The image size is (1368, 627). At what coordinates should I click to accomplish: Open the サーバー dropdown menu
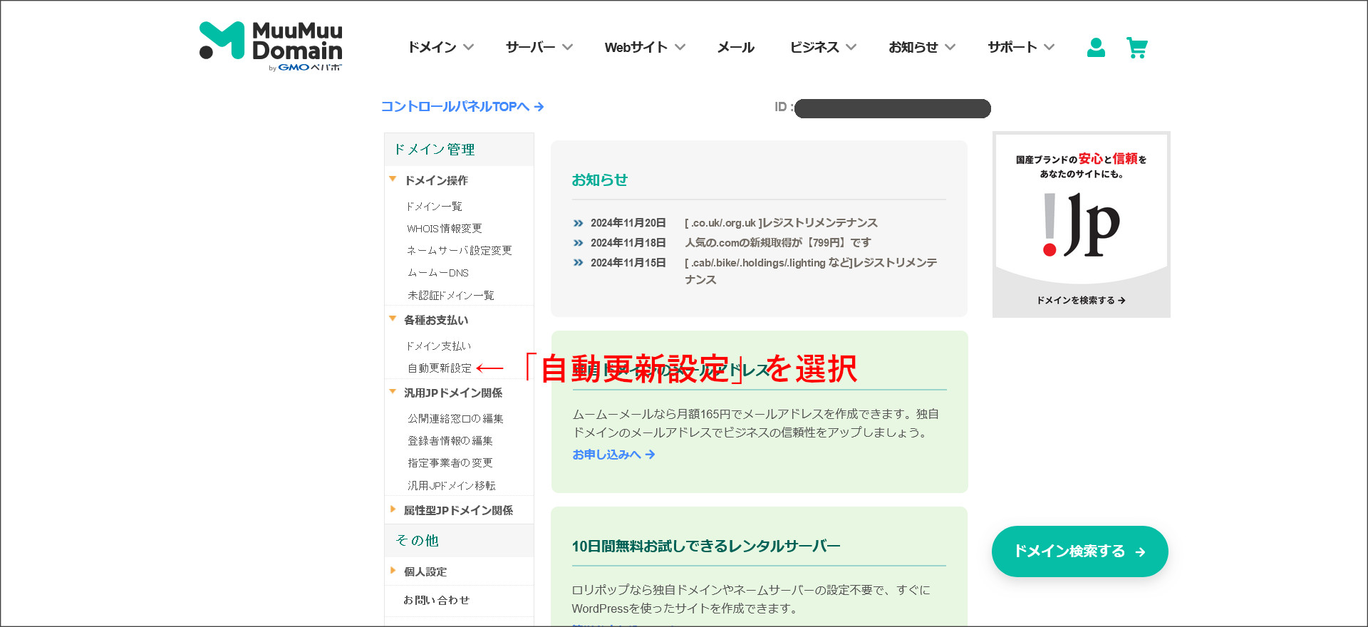[x=539, y=47]
